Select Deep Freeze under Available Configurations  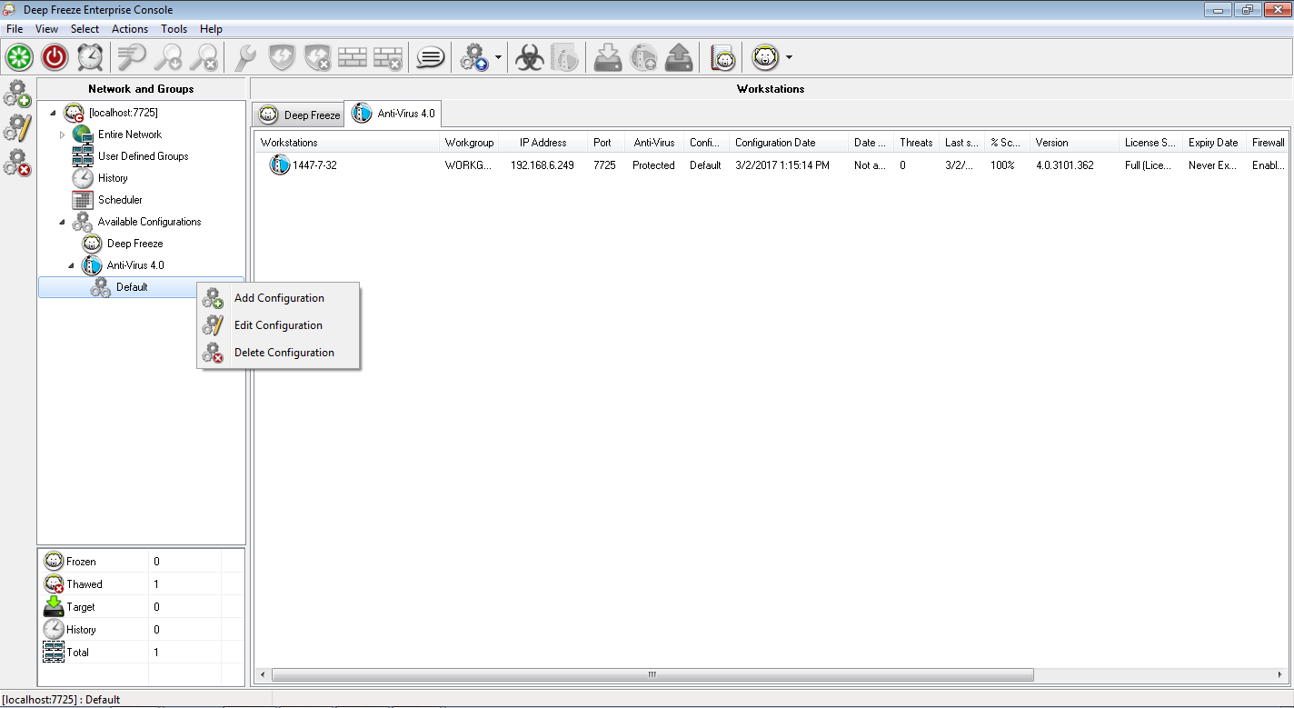[135, 244]
